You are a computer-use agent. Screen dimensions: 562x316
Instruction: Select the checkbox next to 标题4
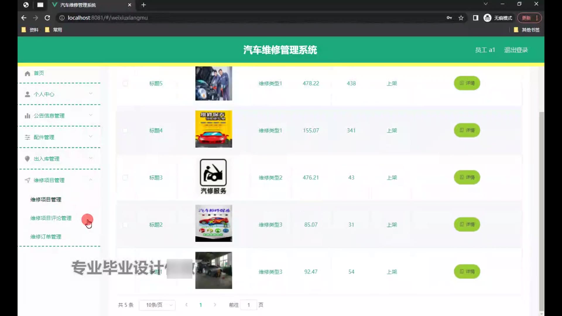point(125,130)
